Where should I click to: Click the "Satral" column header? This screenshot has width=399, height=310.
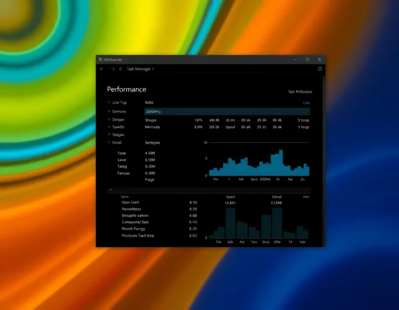tap(277, 197)
